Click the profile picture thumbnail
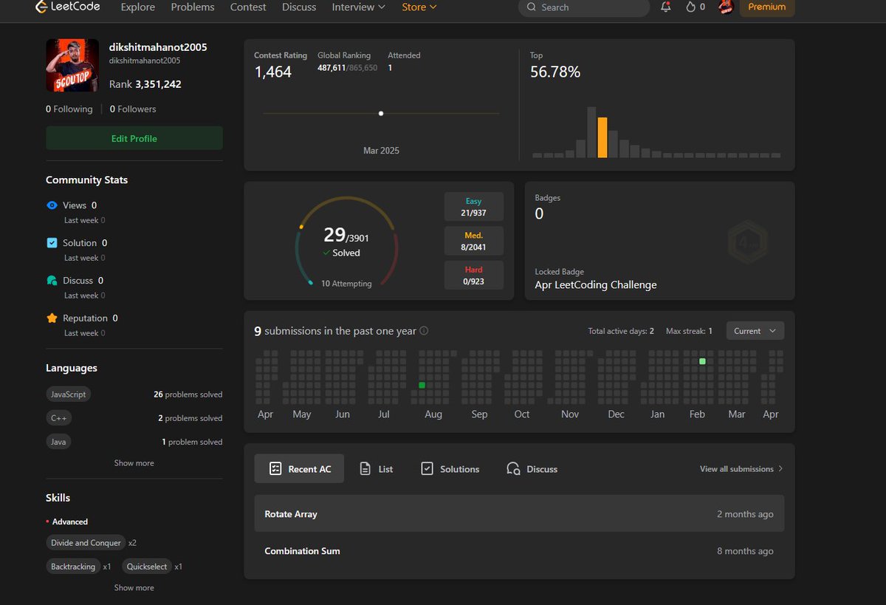The height and width of the screenshot is (605, 886). pos(72,66)
